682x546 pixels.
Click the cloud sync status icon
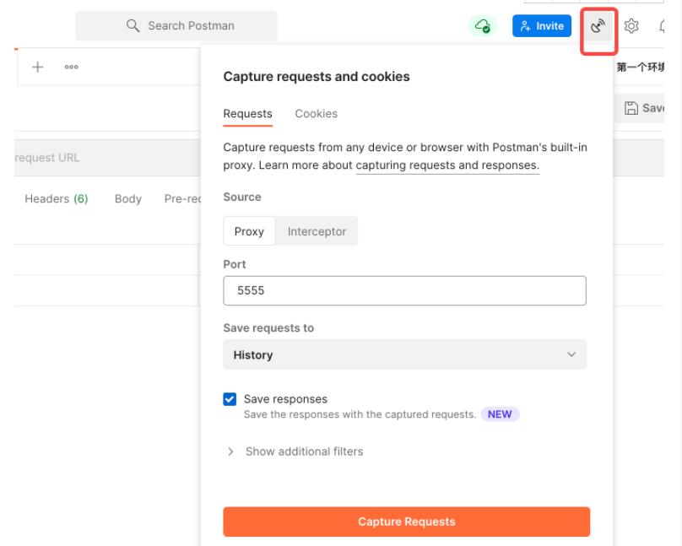(482, 26)
